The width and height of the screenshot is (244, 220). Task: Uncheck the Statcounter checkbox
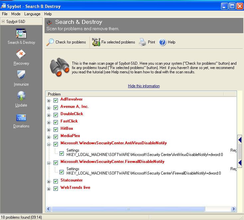(x=56, y=181)
